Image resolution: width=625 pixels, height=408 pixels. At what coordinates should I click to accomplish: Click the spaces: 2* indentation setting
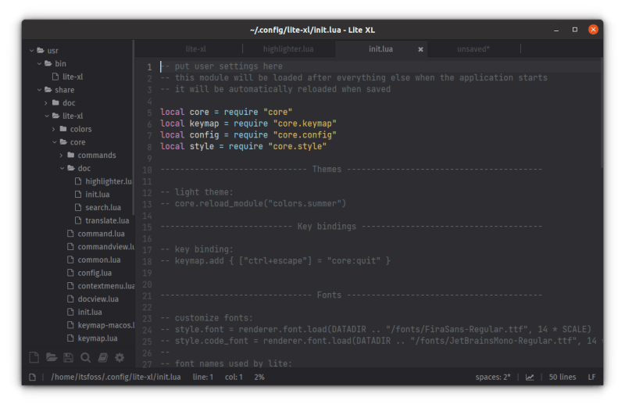(493, 377)
